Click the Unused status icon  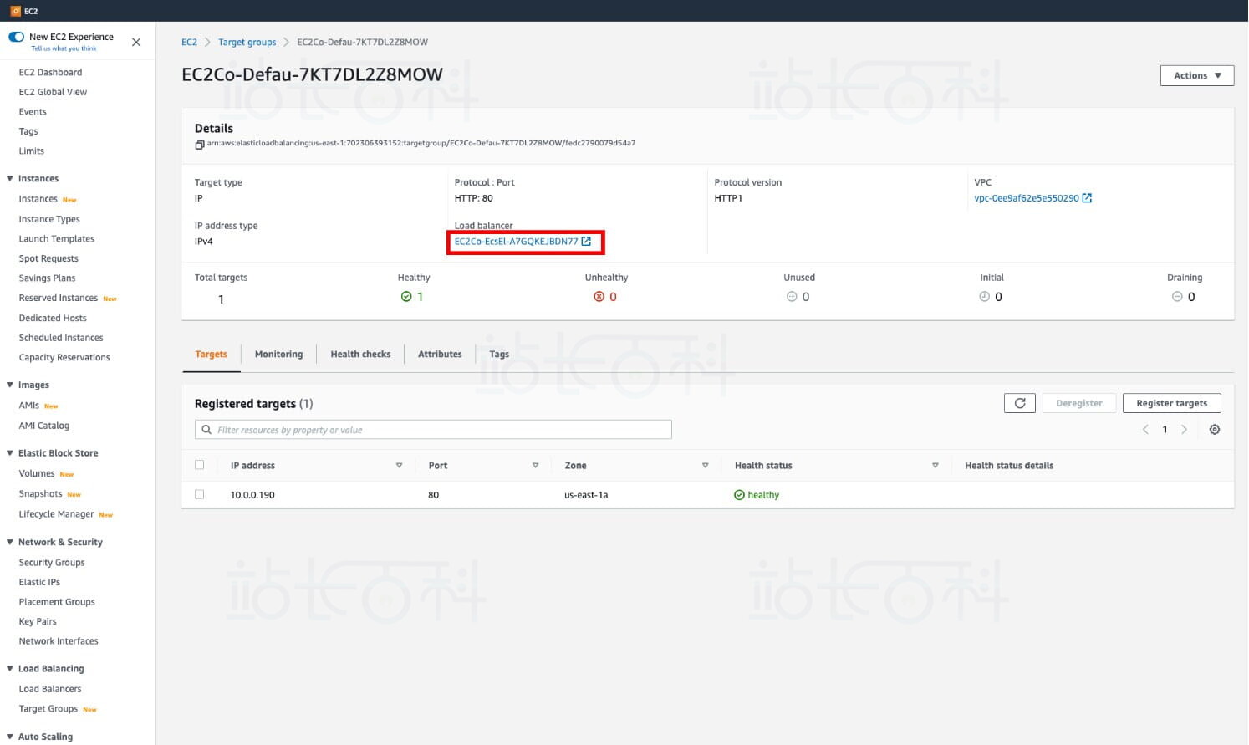pyautogui.click(x=792, y=297)
